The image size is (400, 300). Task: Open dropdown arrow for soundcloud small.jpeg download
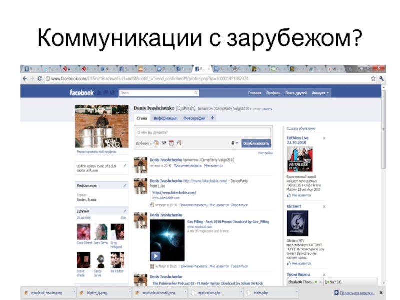pyautogui.click(x=185, y=291)
